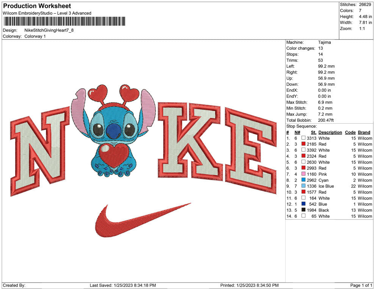Click the 'Created By:' footer label
375x289 pixels.
(x=14, y=285)
